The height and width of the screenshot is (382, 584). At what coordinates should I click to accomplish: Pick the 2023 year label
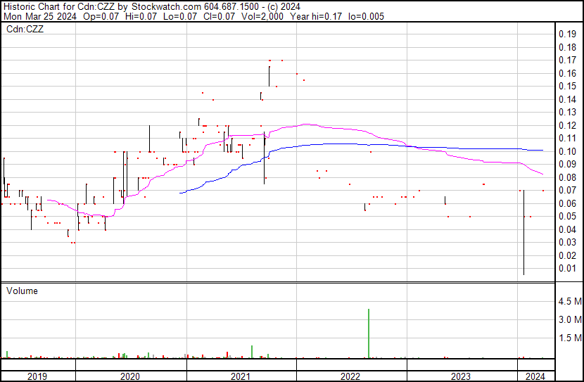click(x=461, y=376)
